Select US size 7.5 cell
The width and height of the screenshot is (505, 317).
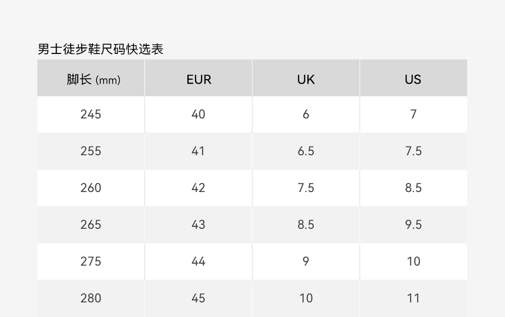[413, 151]
